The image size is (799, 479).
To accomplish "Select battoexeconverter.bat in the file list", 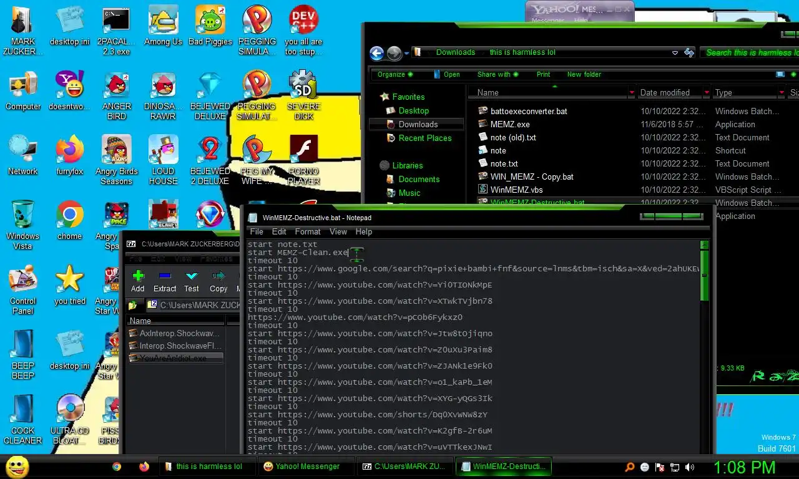I will coord(529,111).
